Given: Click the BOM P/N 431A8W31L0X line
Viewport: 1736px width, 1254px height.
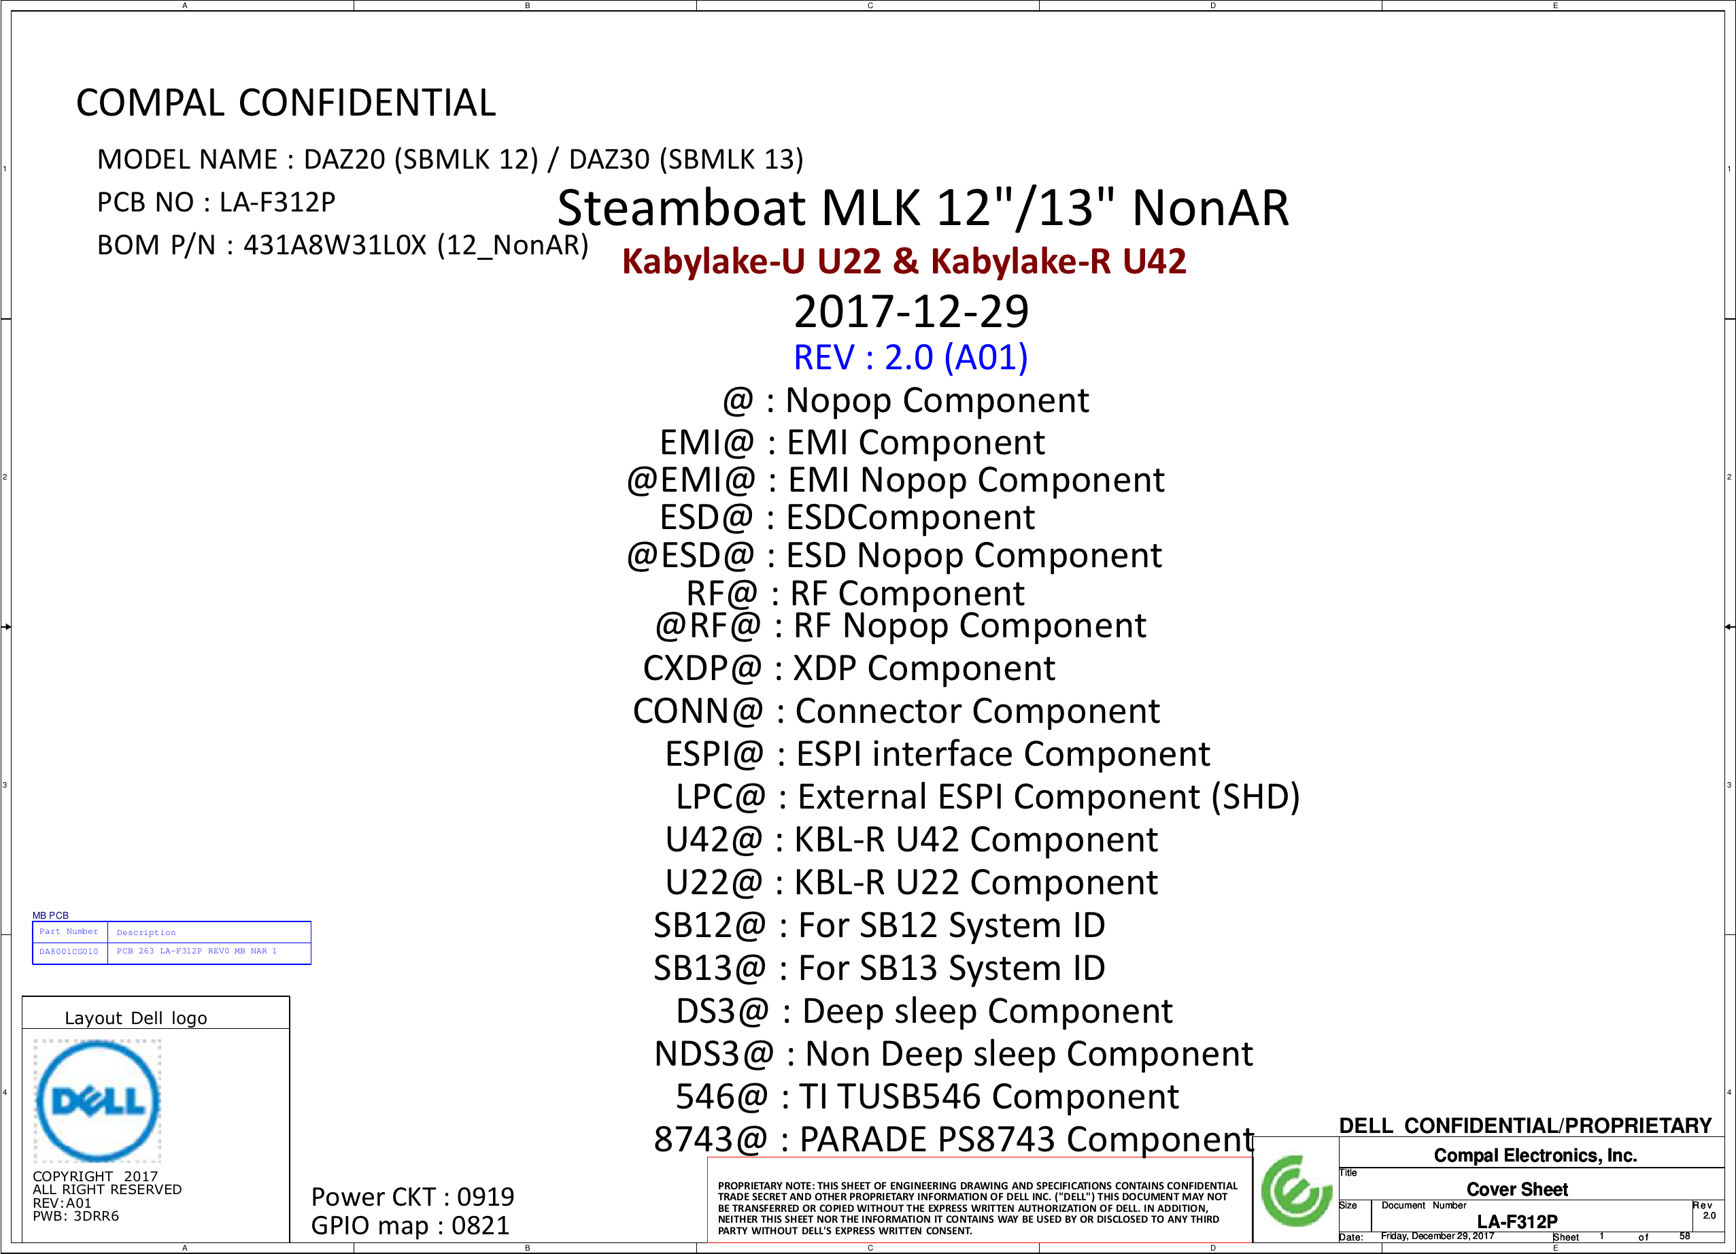Looking at the screenshot, I should tap(342, 245).
